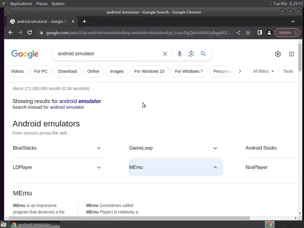
Task: Expand the NoxPlayer entry
Action: coord(271,167)
